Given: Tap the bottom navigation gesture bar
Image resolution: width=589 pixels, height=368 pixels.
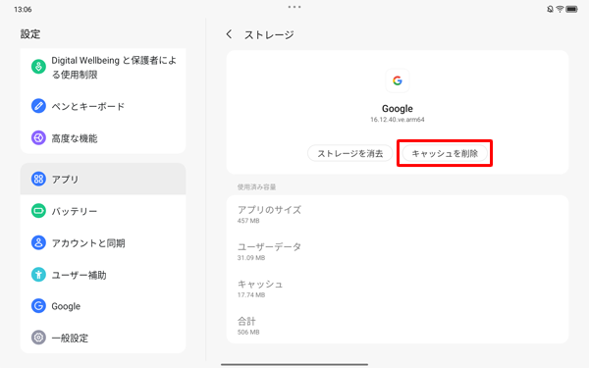Looking at the screenshot, I should pyautogui.click(x=294, y=364).
